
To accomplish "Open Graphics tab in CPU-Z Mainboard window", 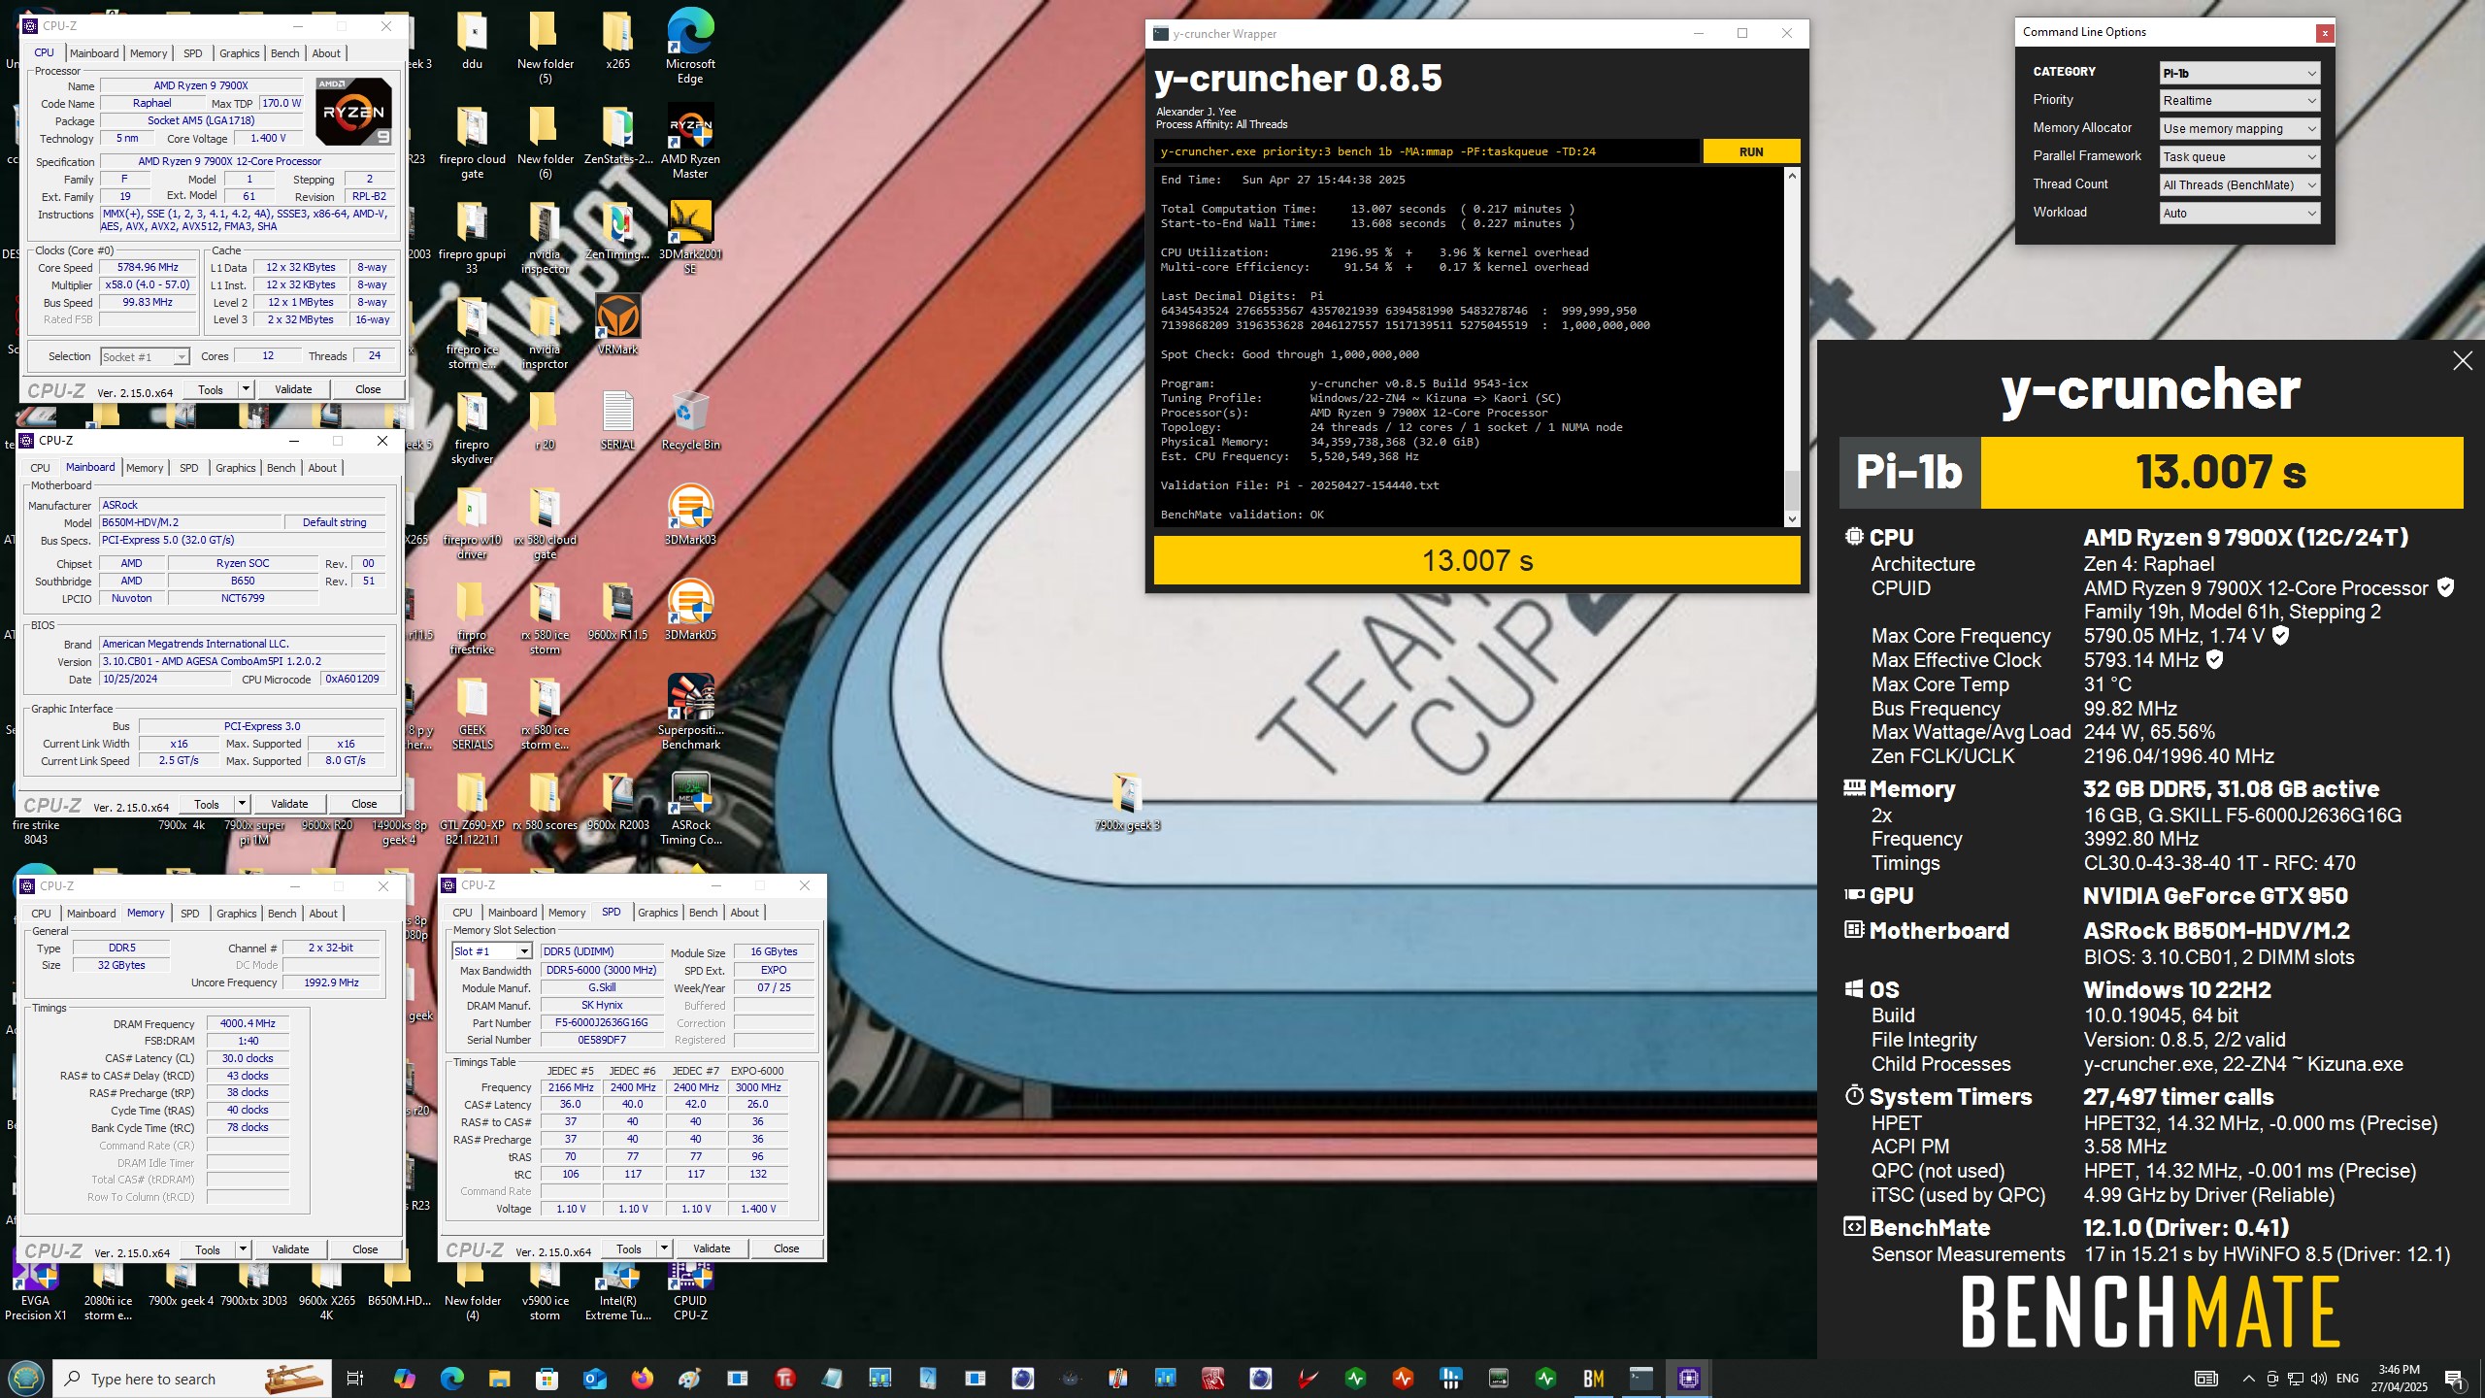I will click(x=236, y=468).
